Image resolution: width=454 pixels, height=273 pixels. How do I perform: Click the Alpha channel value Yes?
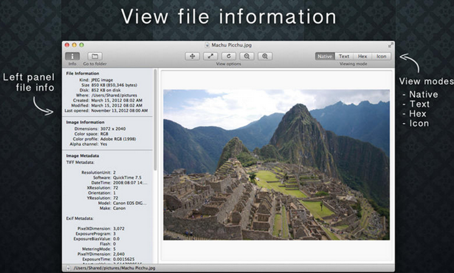coord(104,144)
